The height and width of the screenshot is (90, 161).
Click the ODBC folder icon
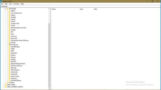10,49
